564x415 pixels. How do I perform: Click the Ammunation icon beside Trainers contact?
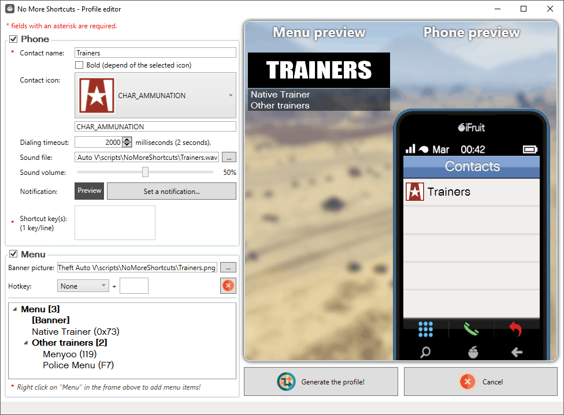click(x=415, y=192)
